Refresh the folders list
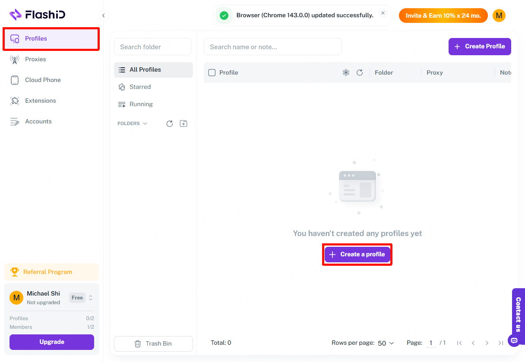Image resolution: width=525 pixels, height=362 pixels. (170, 124)
